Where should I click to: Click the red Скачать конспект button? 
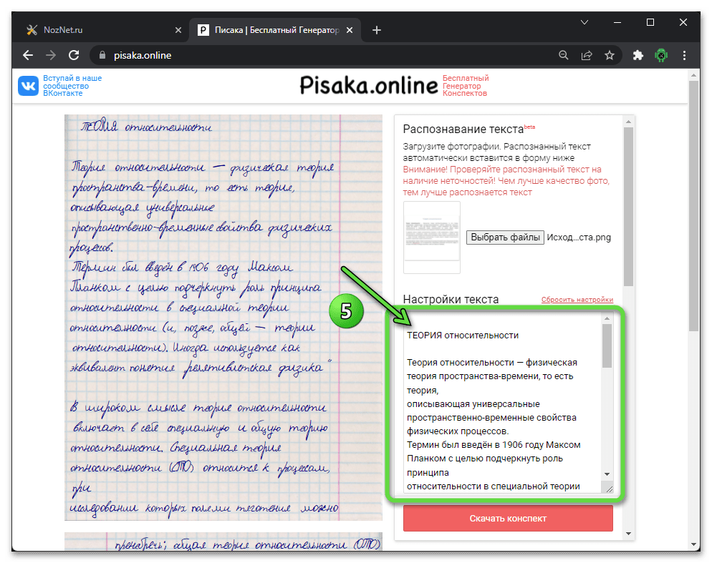tap(508, 519)
